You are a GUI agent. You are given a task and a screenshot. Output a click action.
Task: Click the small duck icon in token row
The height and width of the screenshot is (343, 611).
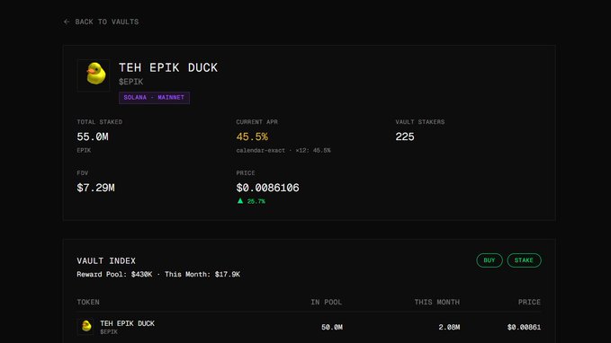[85, 327]
